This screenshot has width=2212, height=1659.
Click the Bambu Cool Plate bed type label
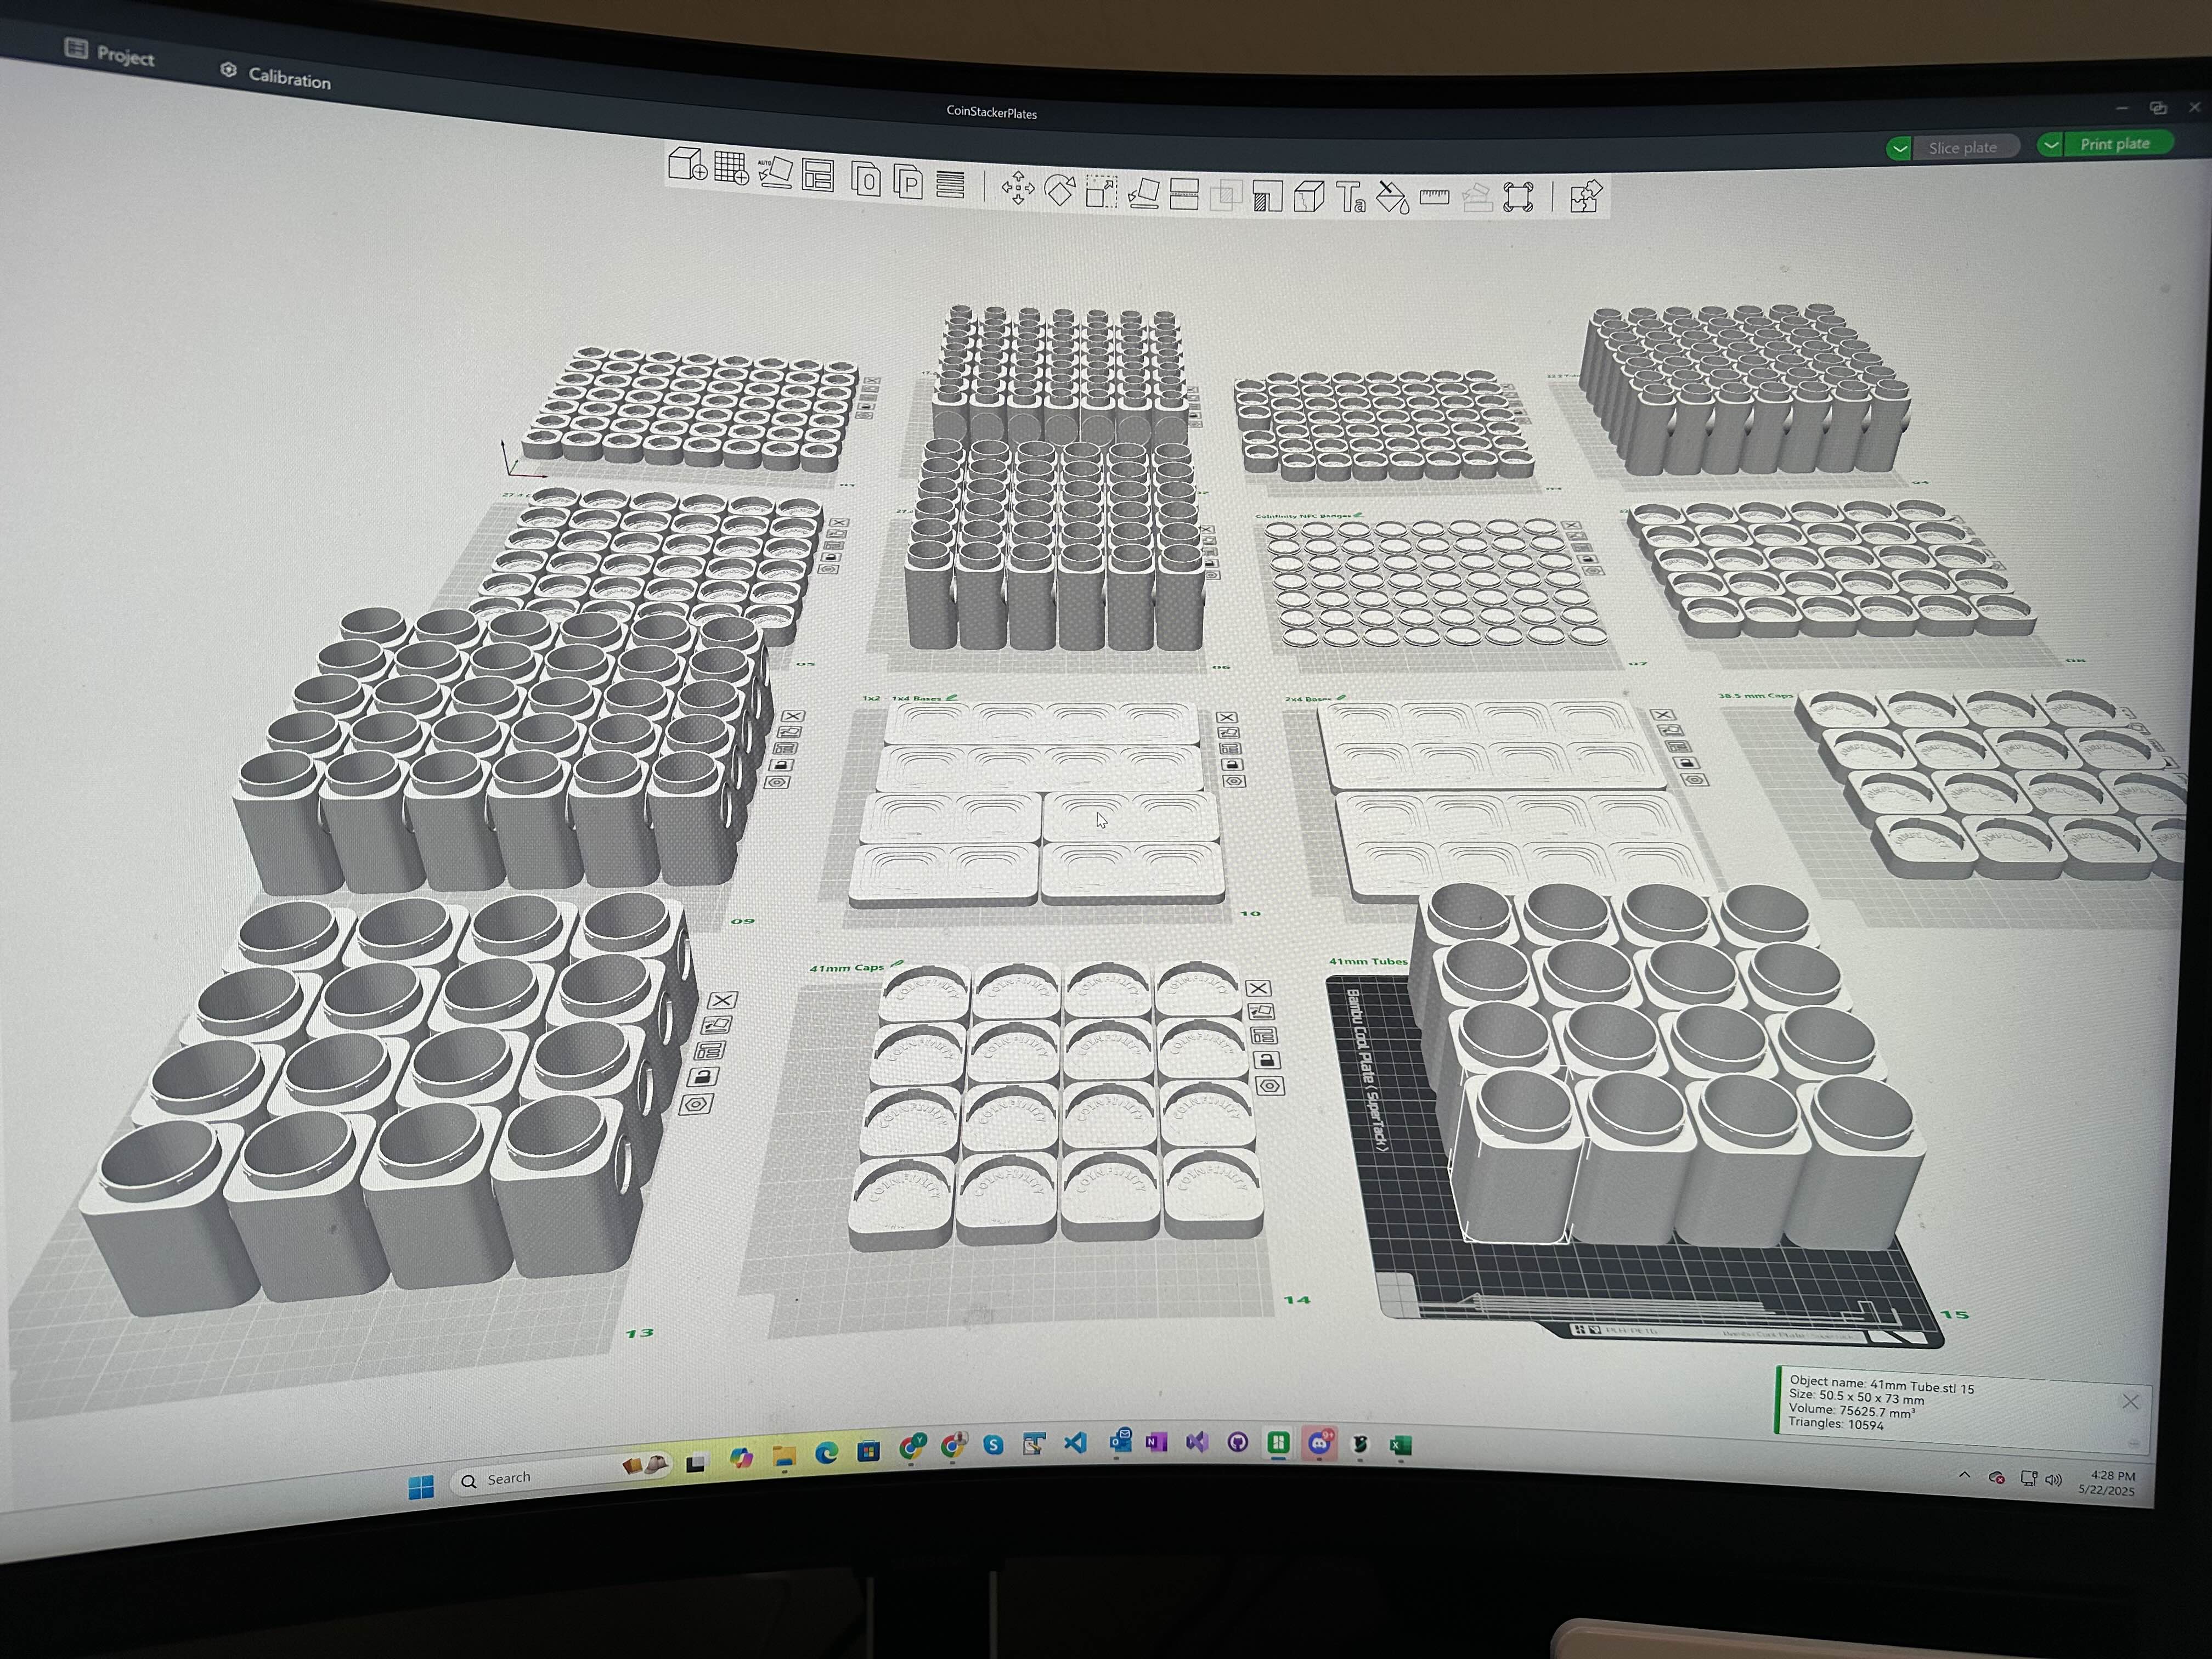pos(1366,1069)
